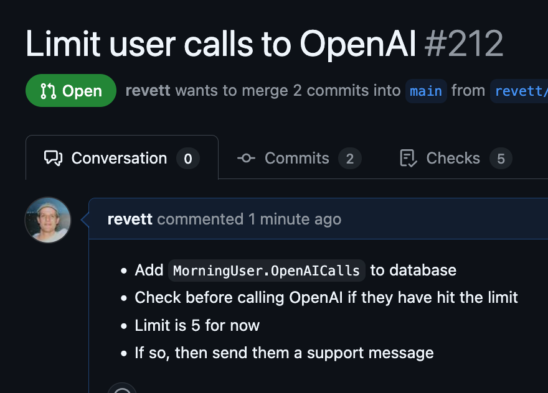548x393 pixels.
Task: Click the green Open status badge
Action: tap(71, 90)
